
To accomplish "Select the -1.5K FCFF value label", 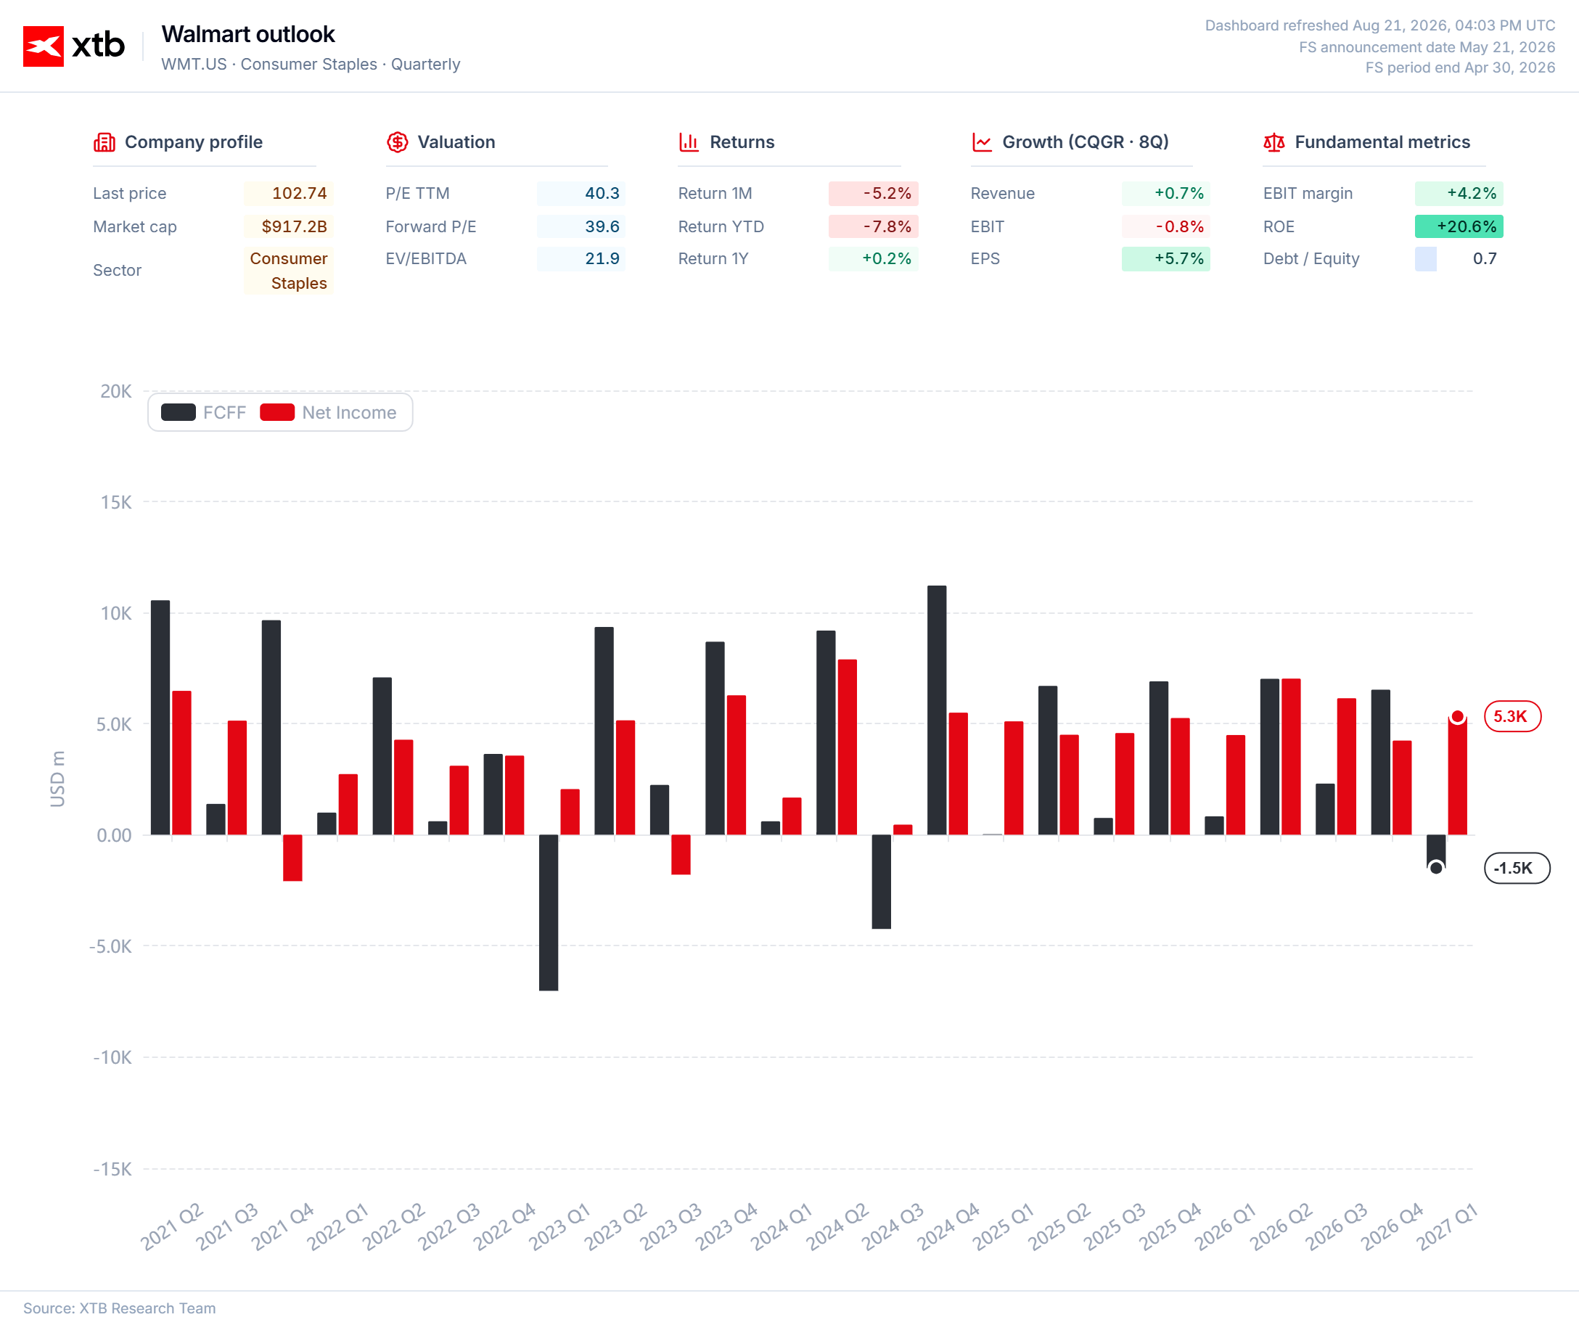I will point(1517,868).
